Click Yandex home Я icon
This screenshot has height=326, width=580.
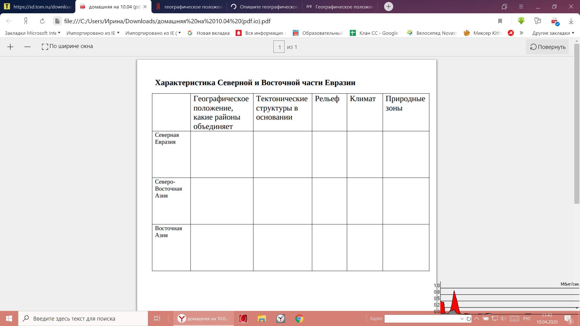(x=26, y=21)
